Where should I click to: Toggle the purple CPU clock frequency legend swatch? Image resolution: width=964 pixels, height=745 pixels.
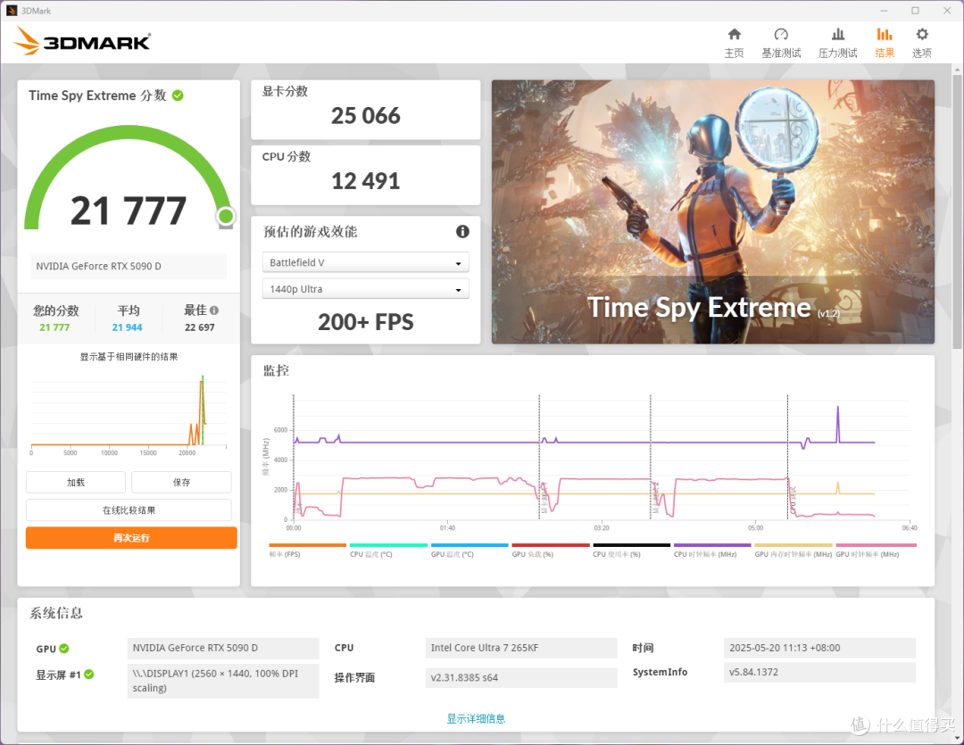coord(712,545)
